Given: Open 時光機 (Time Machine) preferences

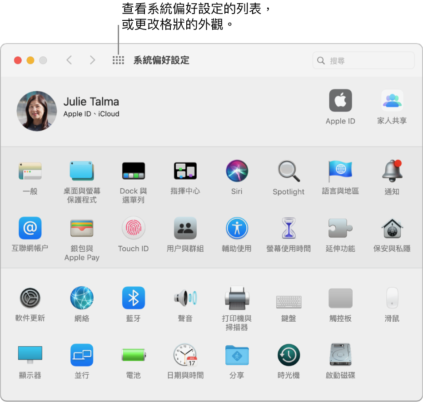Looking at the screenshot, I should 289,355.
